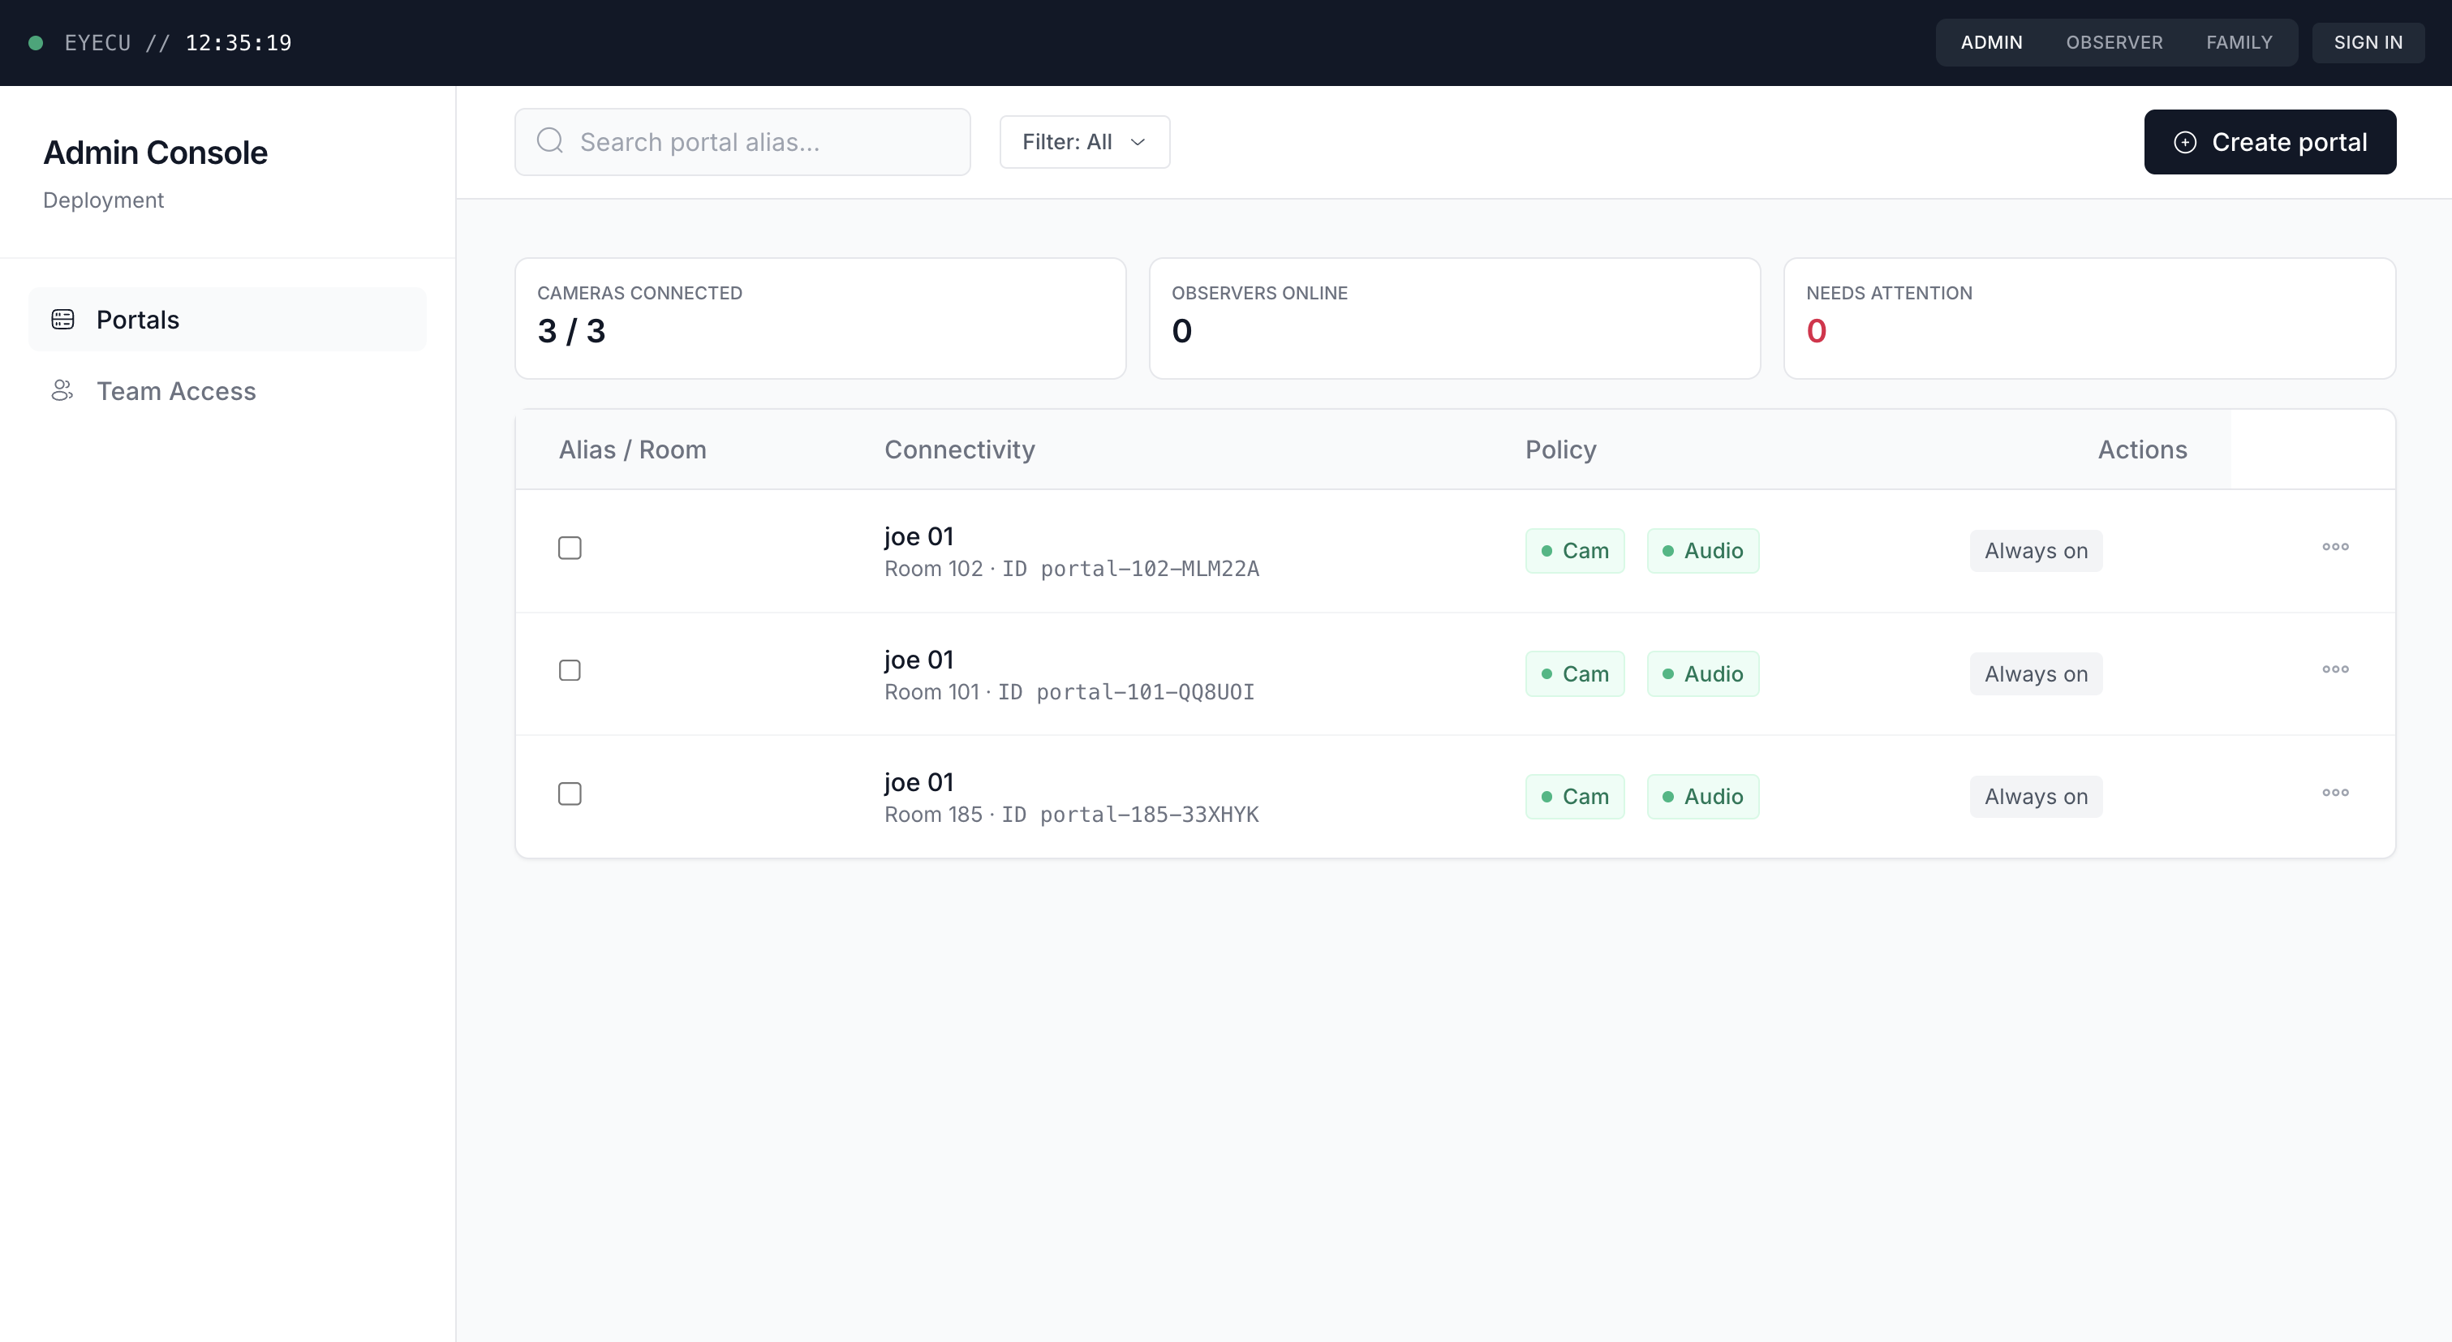Open the Filter: All dropdown
The width and height of the screenshot is (2452, 1342).
pos(1084,142)
